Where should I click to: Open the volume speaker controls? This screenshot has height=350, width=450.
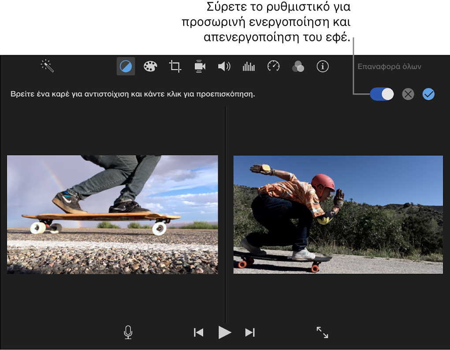point(224,66)
